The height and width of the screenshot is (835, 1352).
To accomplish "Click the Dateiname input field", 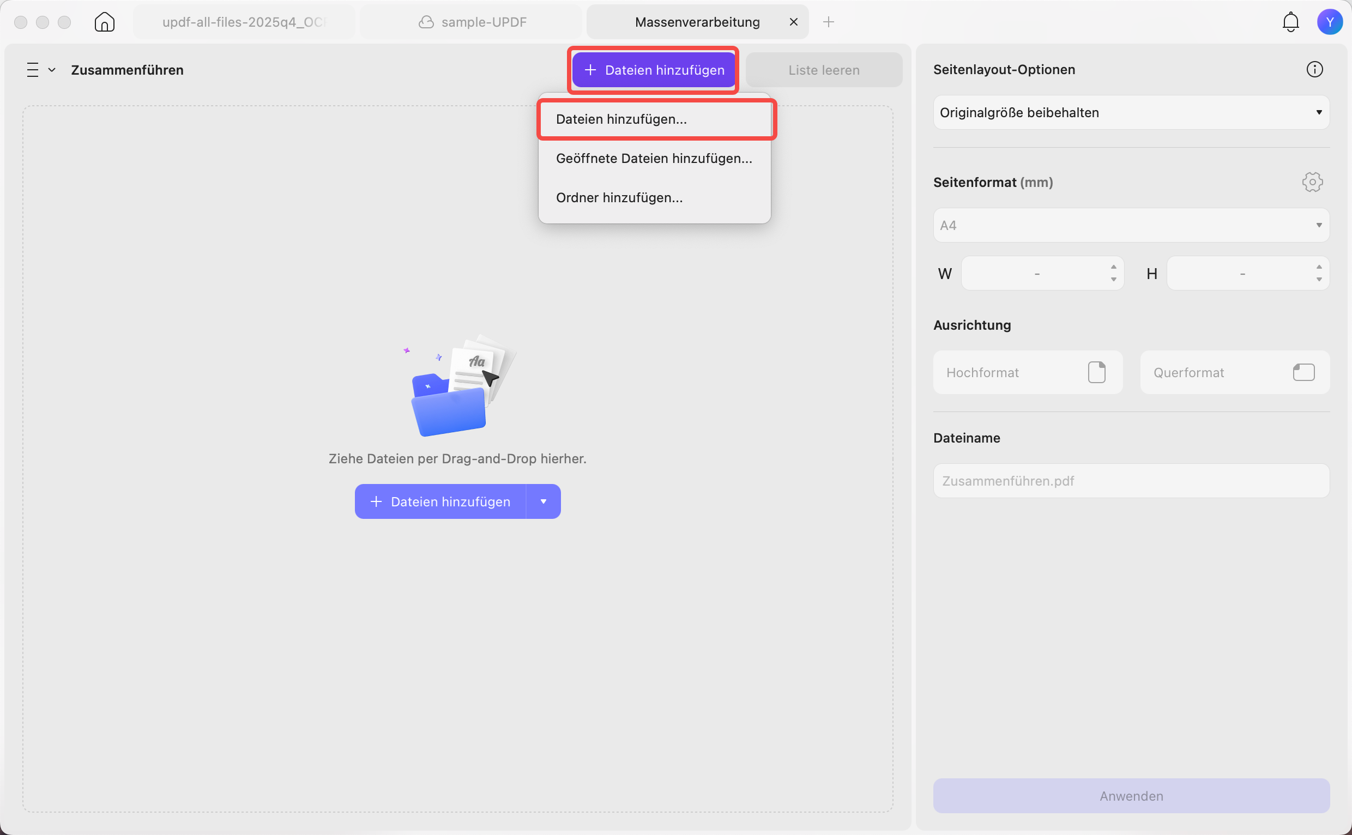I will click(1131, 481).
